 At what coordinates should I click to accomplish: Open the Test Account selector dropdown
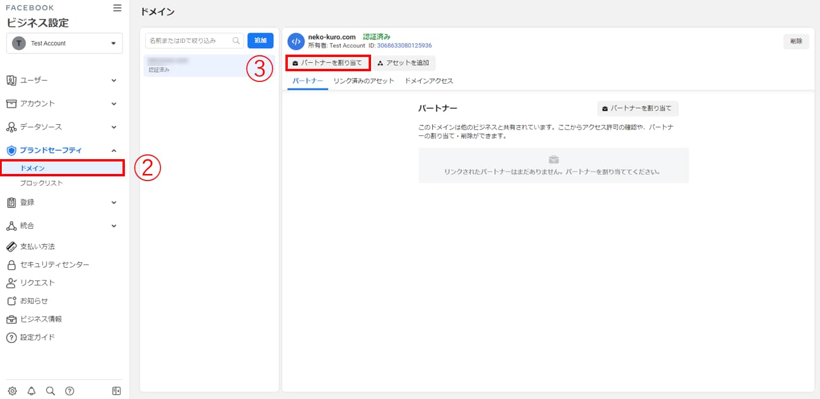click(x=64, y=43)
